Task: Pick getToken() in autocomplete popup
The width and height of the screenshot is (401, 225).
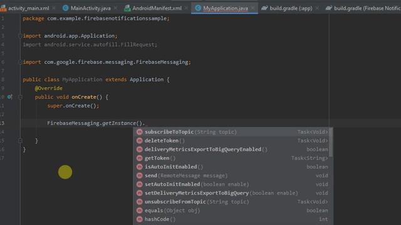Action: pyautogui.click(x=231, y=158)
